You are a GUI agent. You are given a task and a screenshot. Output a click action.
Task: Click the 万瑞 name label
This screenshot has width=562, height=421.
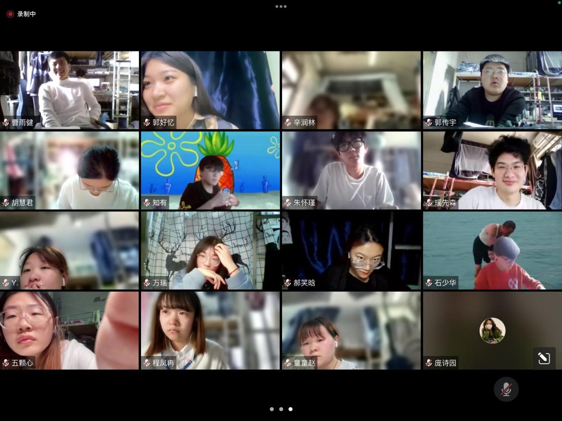160,283
